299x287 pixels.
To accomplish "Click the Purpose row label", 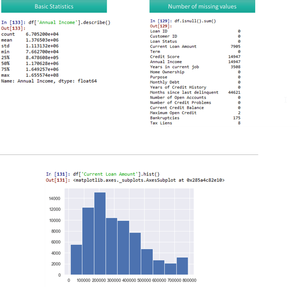I will point(159,77).
